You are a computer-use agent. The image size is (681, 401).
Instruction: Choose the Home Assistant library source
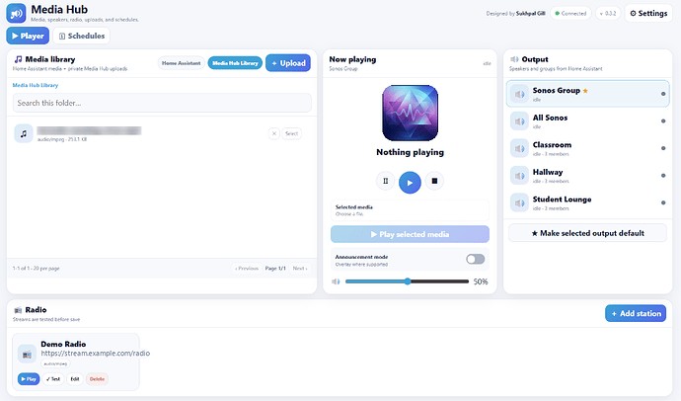182,63
